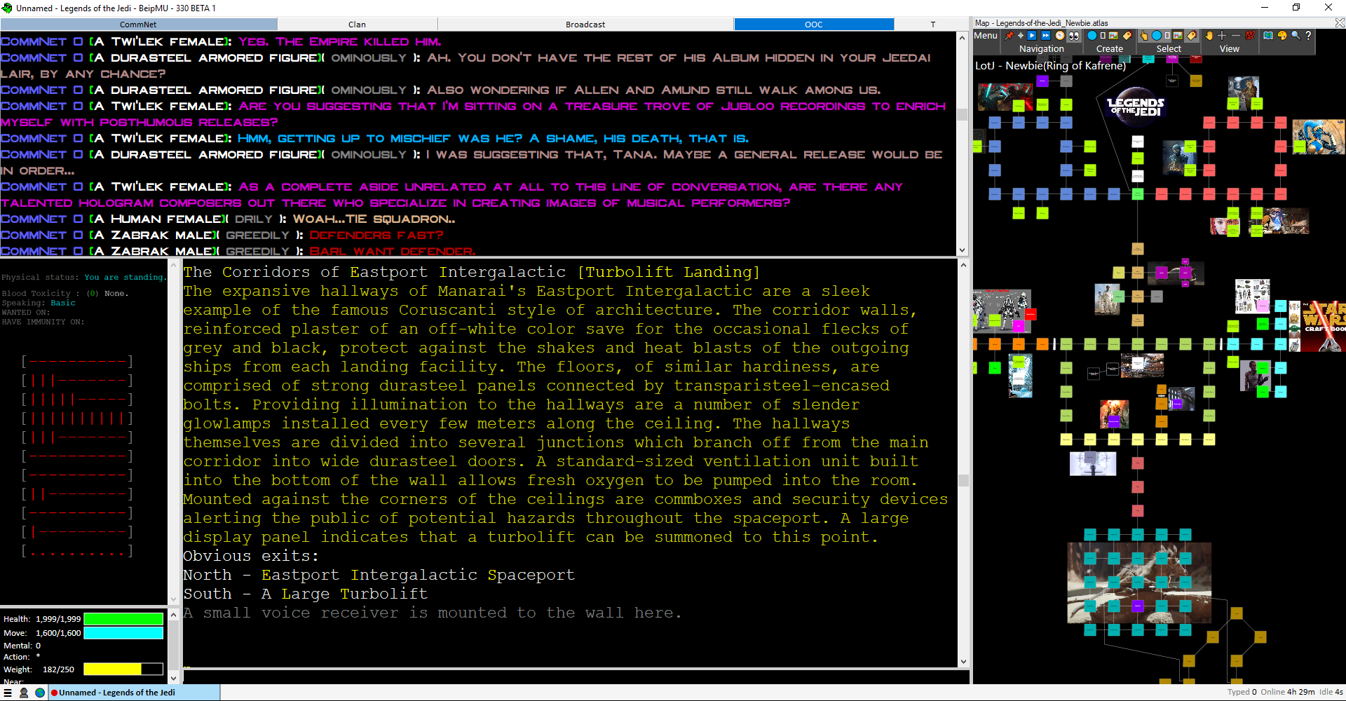This screenshot has height=701, width=1346.
Task: Click the pin icon in map Navigation toolbar
Action: point(1009,36)
